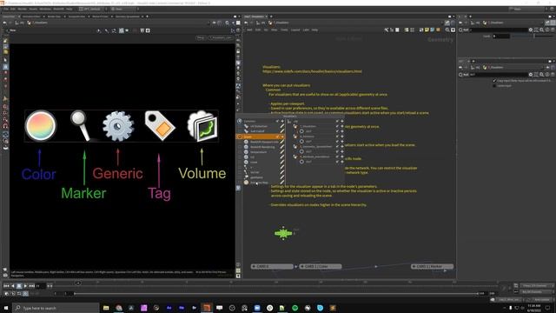
Task: Toggle the check mark beside the 1_Visualizers node
Action: (x=337, y=126)
